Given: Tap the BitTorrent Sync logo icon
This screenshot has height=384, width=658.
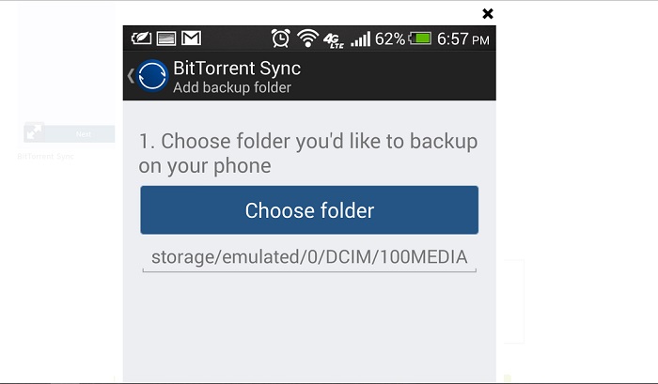Looking at the screenshot, I should (152, 76).
